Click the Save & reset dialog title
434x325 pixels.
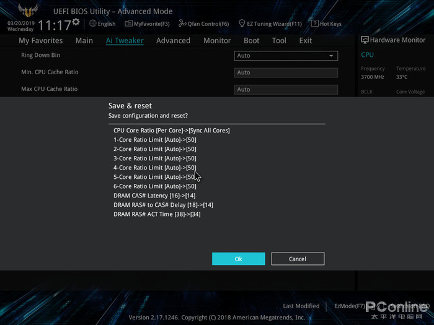[x=130, y=106]
